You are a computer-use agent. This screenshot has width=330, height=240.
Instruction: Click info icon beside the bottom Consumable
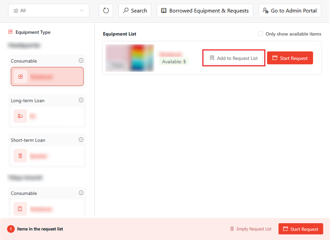pyautogui.click(x=81, y=193)
